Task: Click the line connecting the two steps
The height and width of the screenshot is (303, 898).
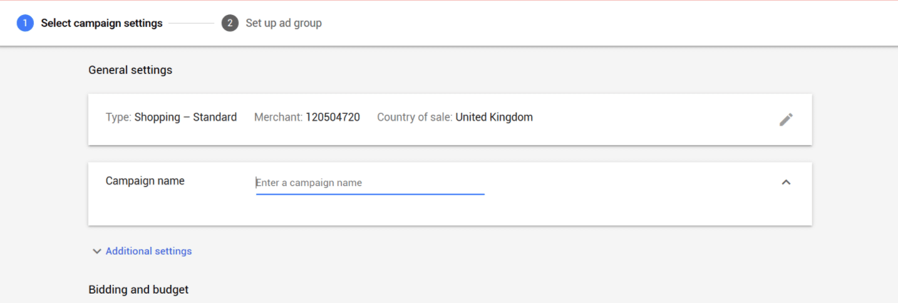Action: [191, 23]
